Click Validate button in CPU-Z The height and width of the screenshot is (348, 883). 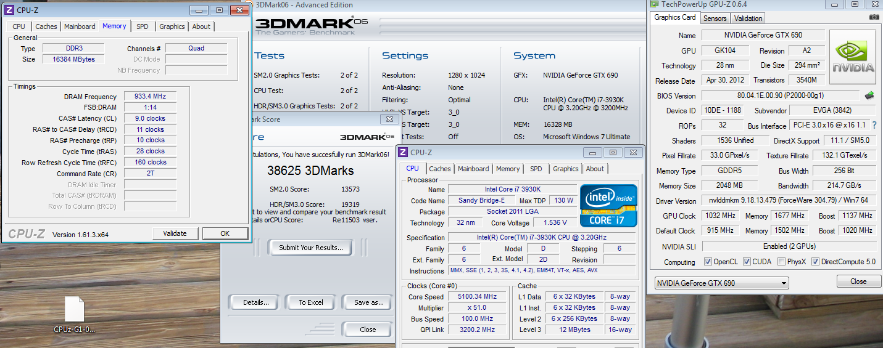pos(175,233)
